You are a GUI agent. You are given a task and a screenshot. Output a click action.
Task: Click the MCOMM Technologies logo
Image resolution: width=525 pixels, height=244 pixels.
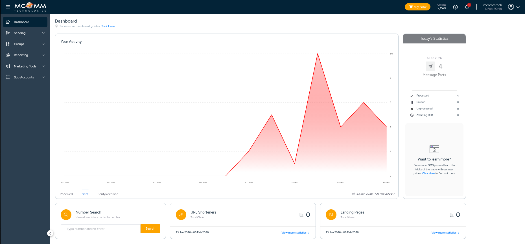click(x=30, y=7)
